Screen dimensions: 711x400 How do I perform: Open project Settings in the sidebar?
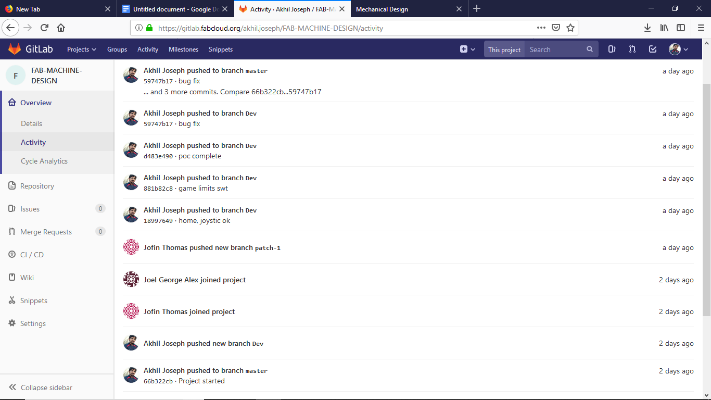(33, 323)
